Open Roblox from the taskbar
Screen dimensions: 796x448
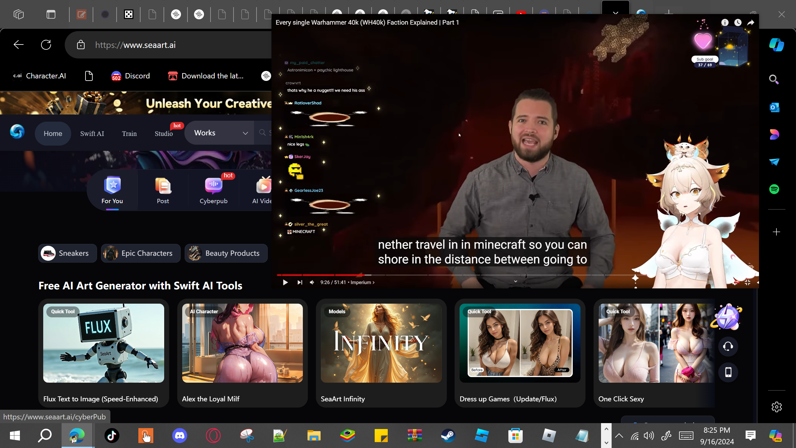[549, 436]
